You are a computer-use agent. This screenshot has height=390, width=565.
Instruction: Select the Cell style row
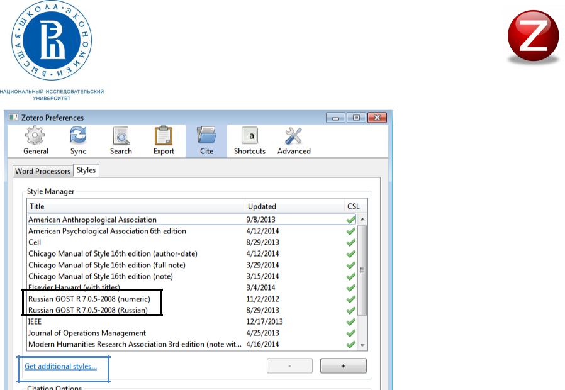coord(192,242)
